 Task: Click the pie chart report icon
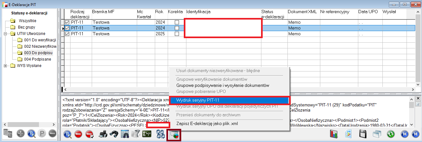174,135
